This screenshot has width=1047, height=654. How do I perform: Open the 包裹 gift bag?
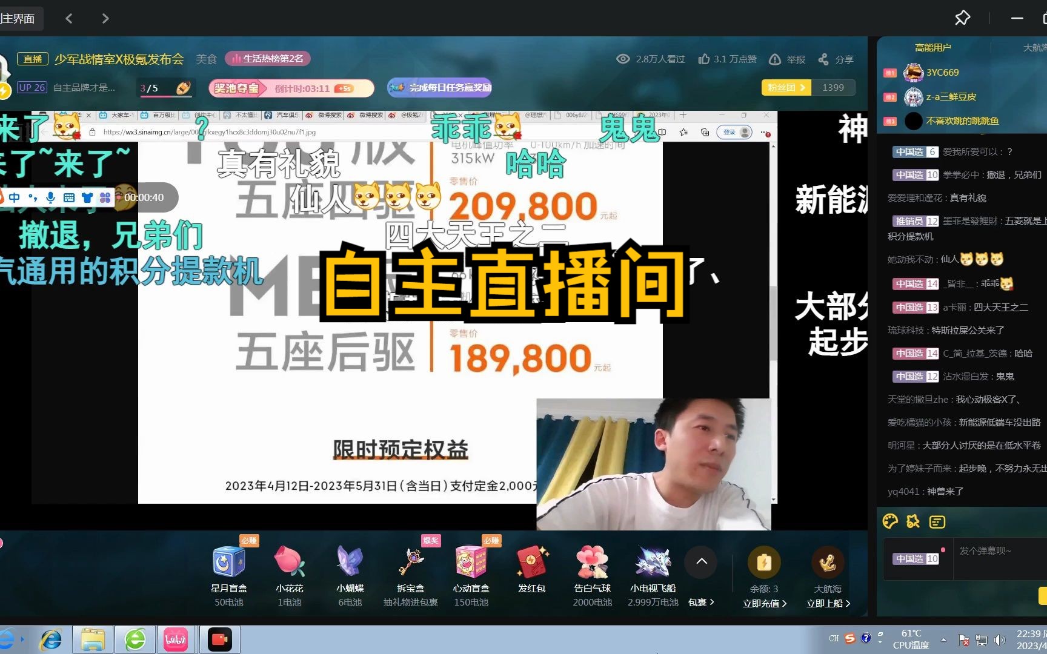pyautogui.click(x=701, y=603)
